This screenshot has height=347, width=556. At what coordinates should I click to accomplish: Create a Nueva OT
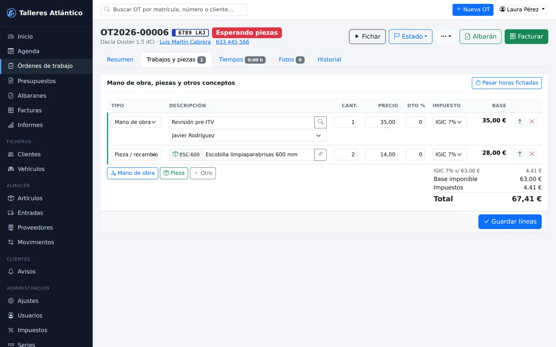473,9
